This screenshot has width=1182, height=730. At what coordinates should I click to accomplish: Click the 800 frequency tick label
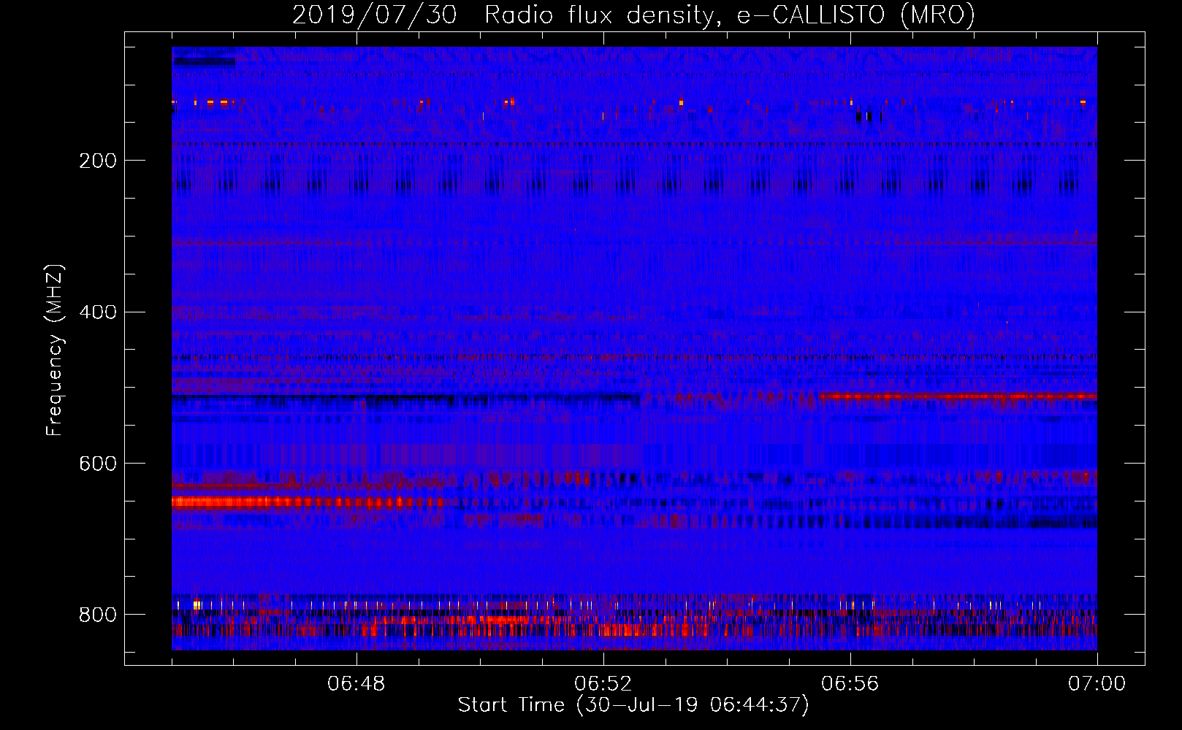[x=98, y=615]
